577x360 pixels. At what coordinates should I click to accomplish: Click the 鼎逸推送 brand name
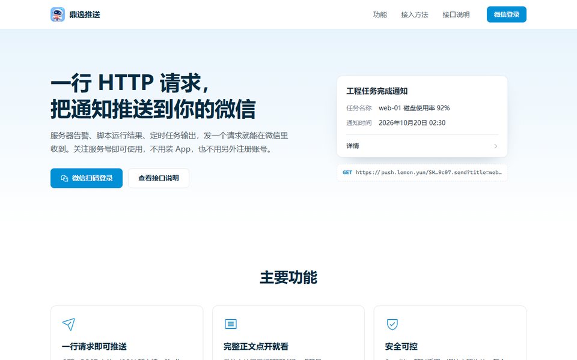(x=85, y=14)
